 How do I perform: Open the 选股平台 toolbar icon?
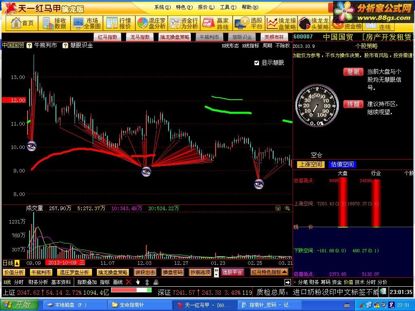[248, 23]
